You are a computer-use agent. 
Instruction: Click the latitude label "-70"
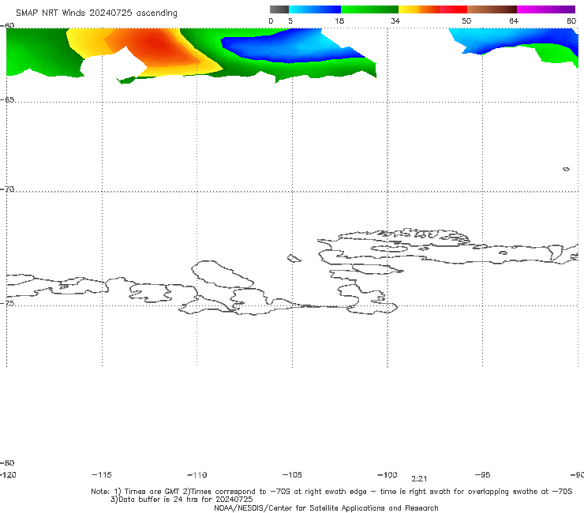7,189
